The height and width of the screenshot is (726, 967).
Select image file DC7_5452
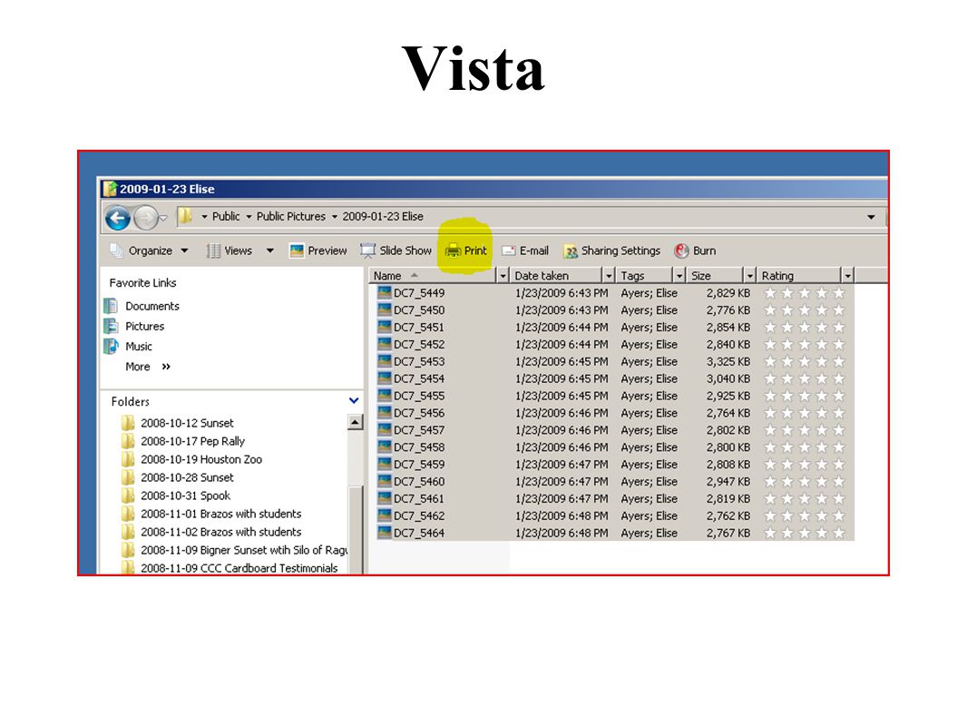pos(411,344)
